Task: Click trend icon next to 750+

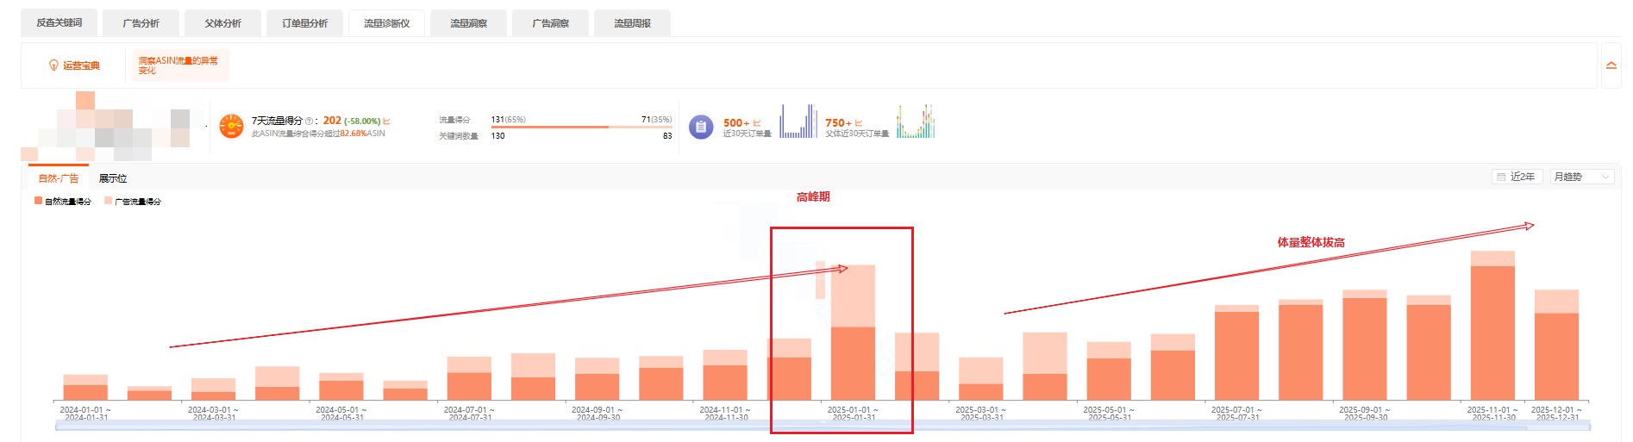Action: (x=859, y=123)
